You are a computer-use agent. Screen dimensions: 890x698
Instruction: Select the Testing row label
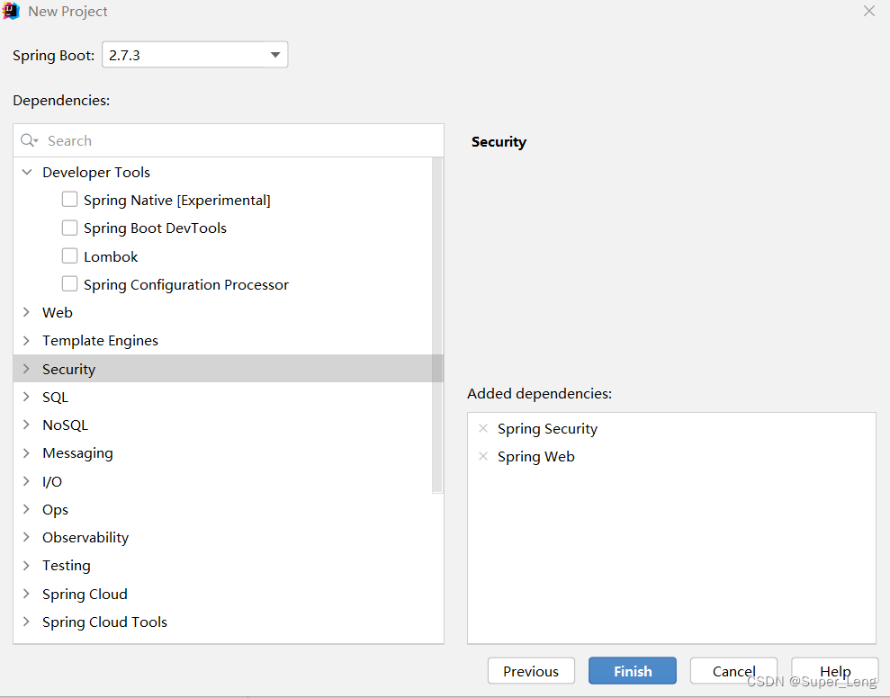(67, 565)
